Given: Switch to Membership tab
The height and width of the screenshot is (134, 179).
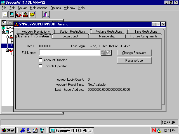Looking at the screenshot, I should point(107,36).
